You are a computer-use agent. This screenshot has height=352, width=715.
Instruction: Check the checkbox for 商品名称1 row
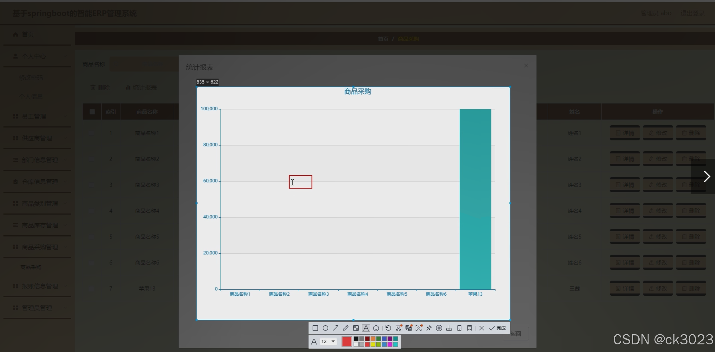[x=92, y=133]
